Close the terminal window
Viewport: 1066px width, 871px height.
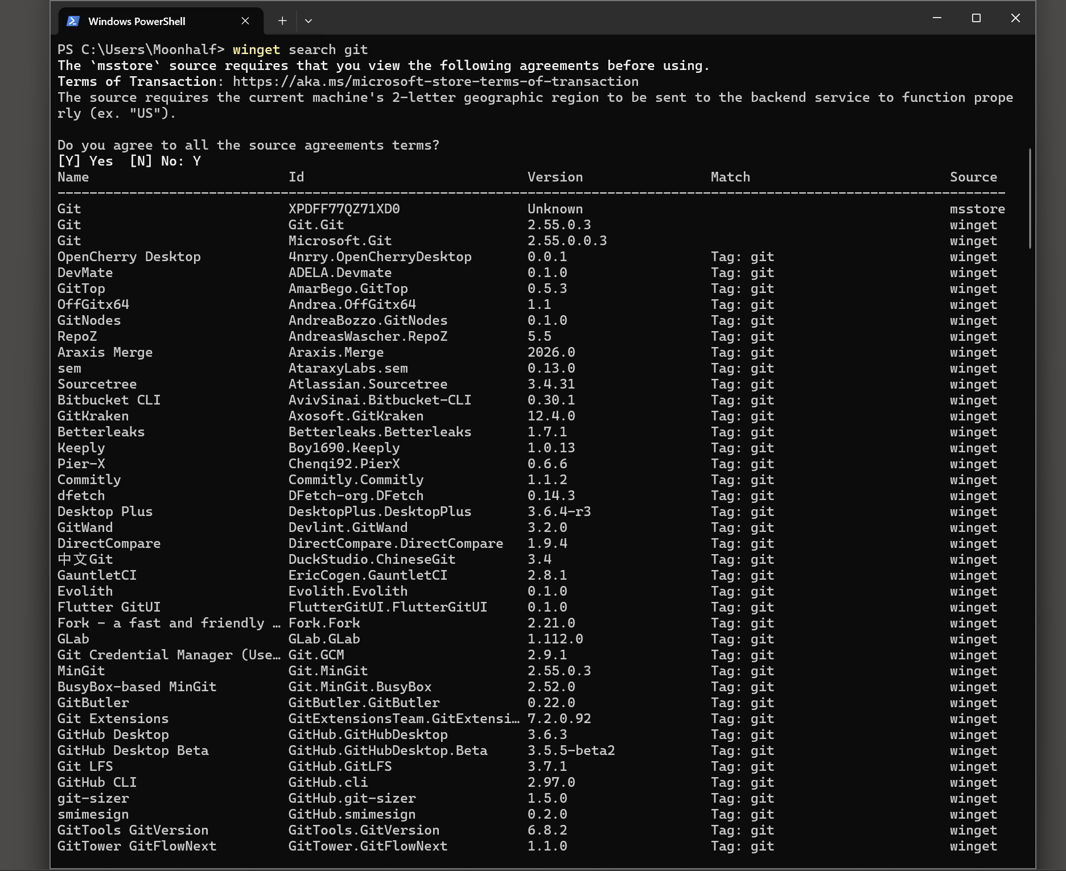pos(1015,18)
